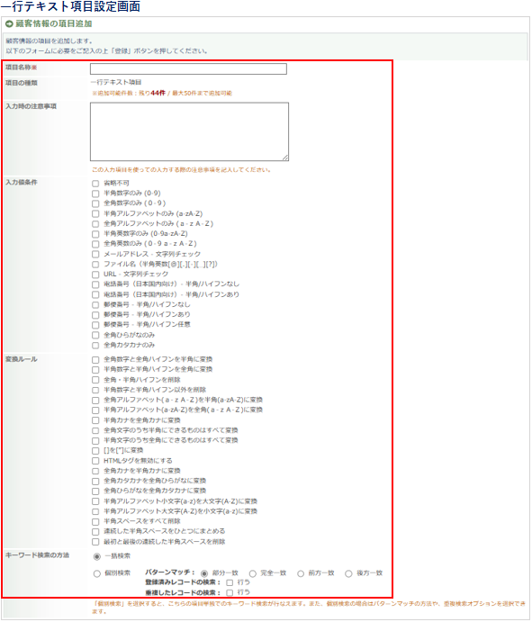Choose 完全一致 pattern match radio

tap(253, 573)
